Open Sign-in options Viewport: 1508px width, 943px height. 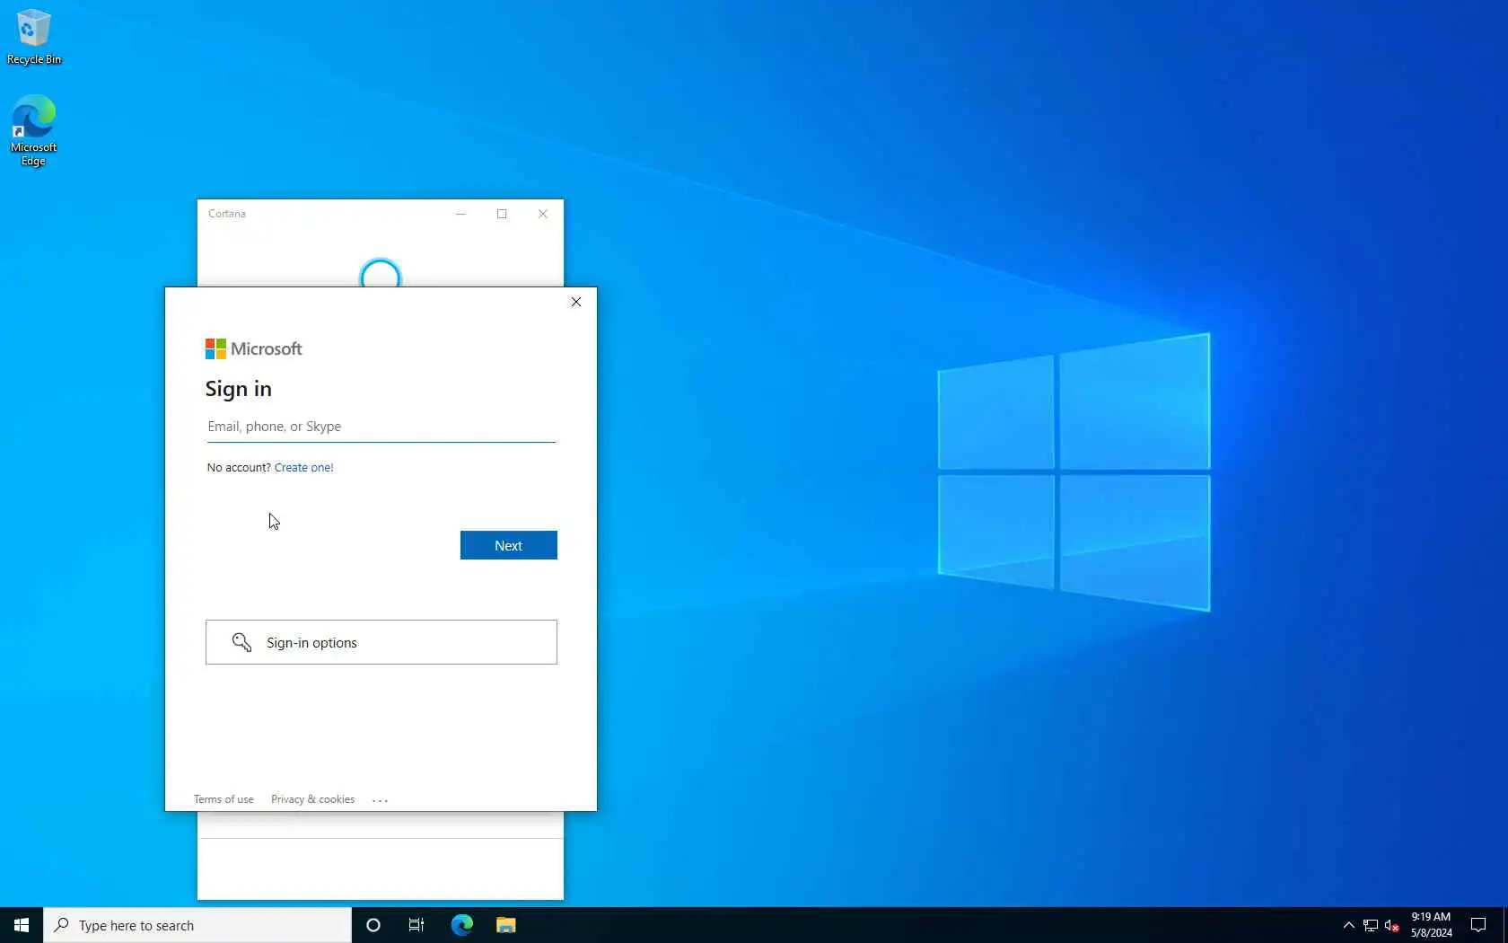[381, 642]
